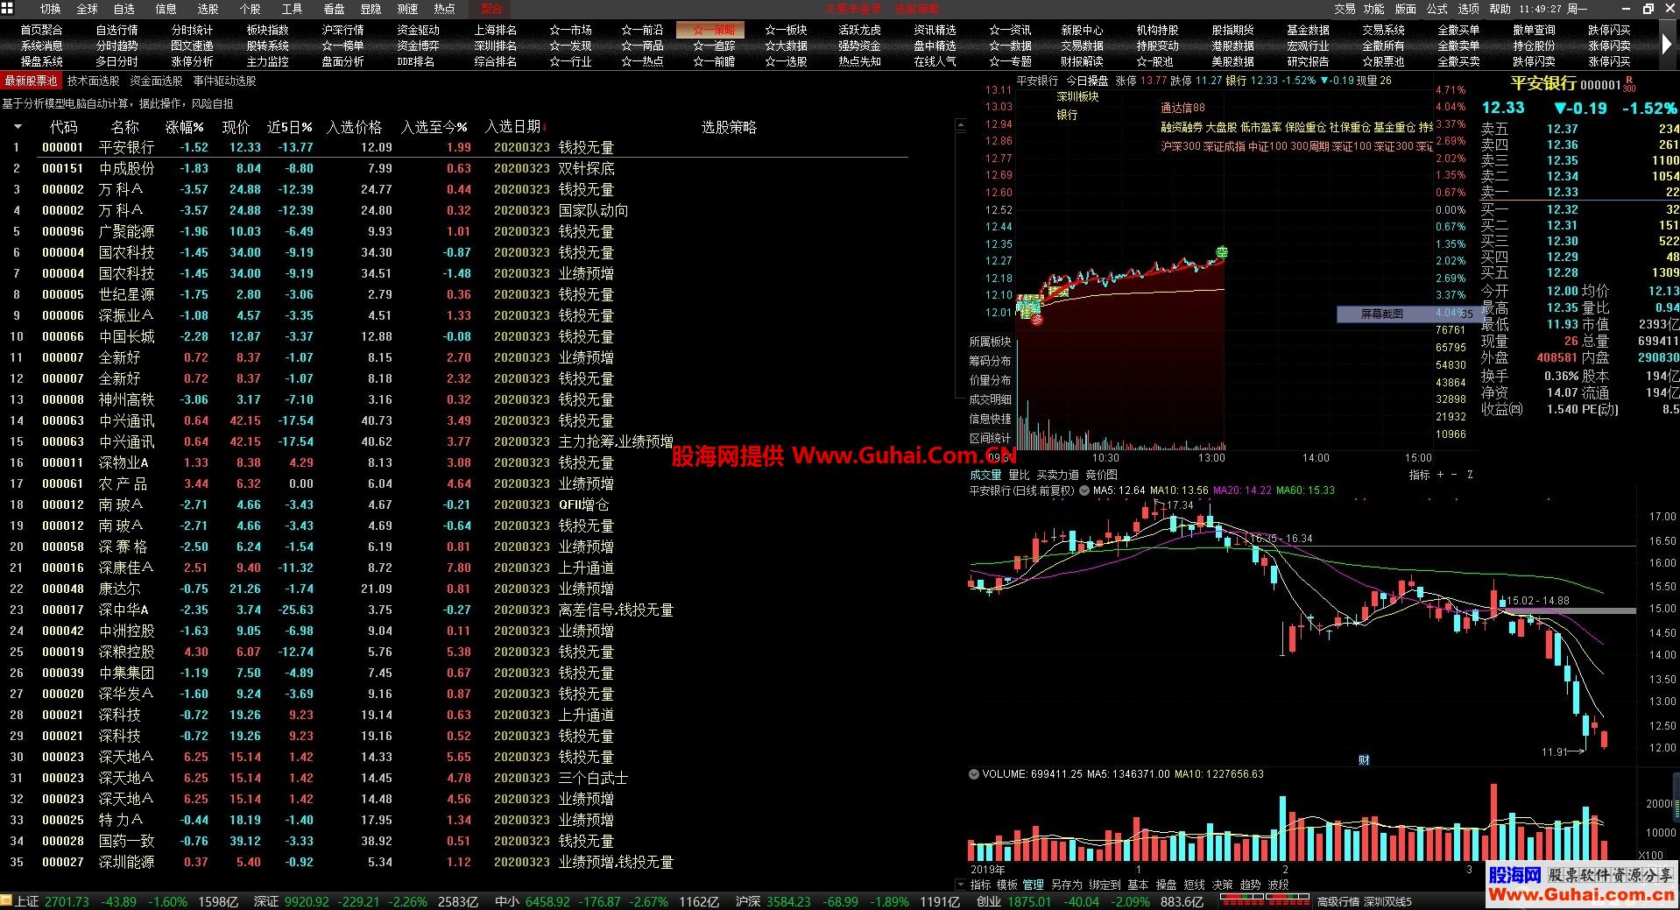Open the MA indicator settings circle icon
1680x910 pixels.
tap(1084, 490)
